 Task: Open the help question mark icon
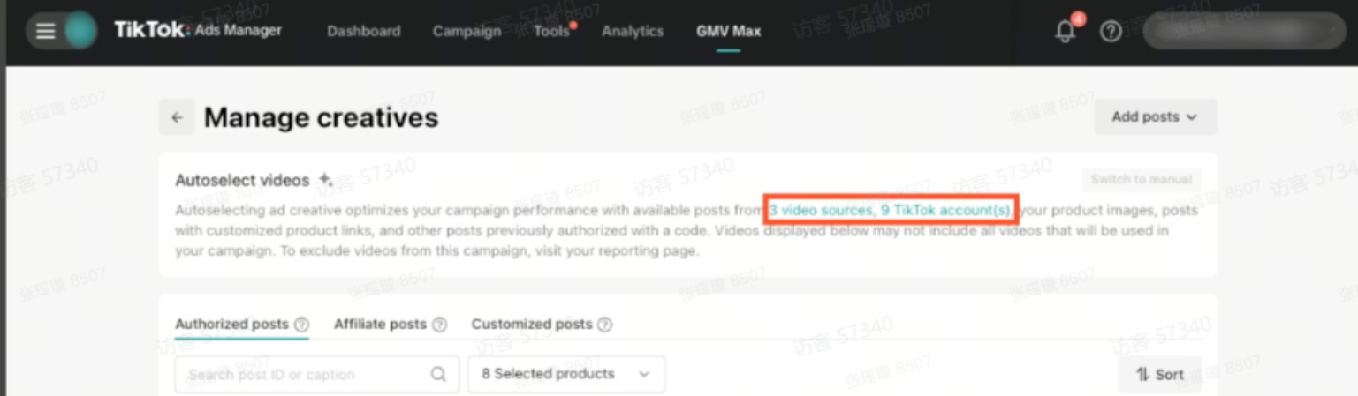(1111, 32)
